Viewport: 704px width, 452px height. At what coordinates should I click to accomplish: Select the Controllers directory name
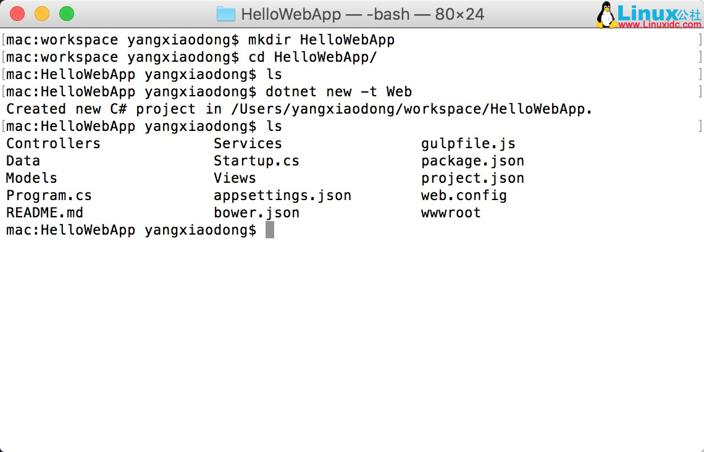(52, 143)
